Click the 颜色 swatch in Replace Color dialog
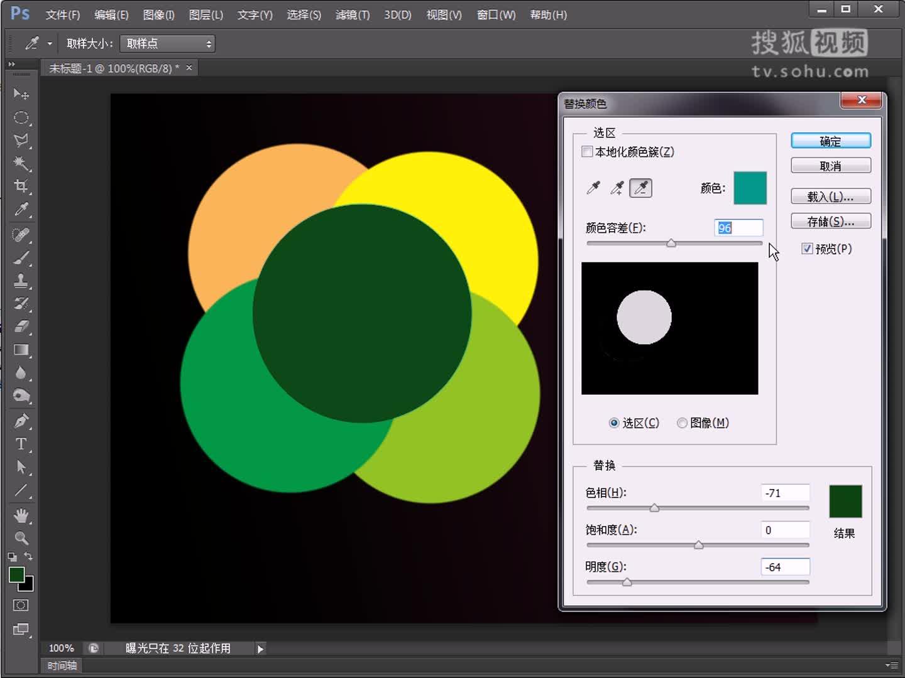The image size is (905, 678). (750, 188)
